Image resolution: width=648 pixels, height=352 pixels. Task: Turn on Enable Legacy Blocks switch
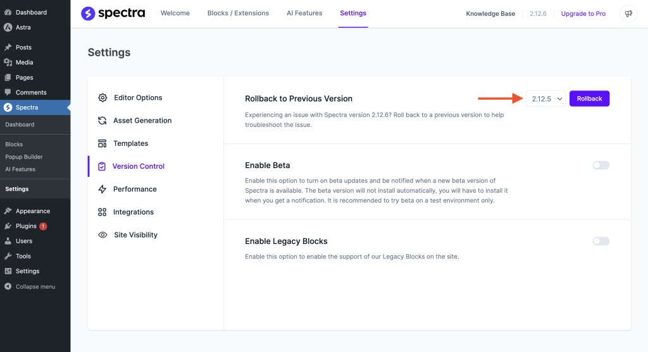click(x=601, y=241)
